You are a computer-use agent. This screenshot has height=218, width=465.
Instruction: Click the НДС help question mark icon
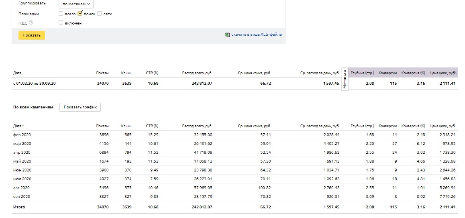coord(31,23)
